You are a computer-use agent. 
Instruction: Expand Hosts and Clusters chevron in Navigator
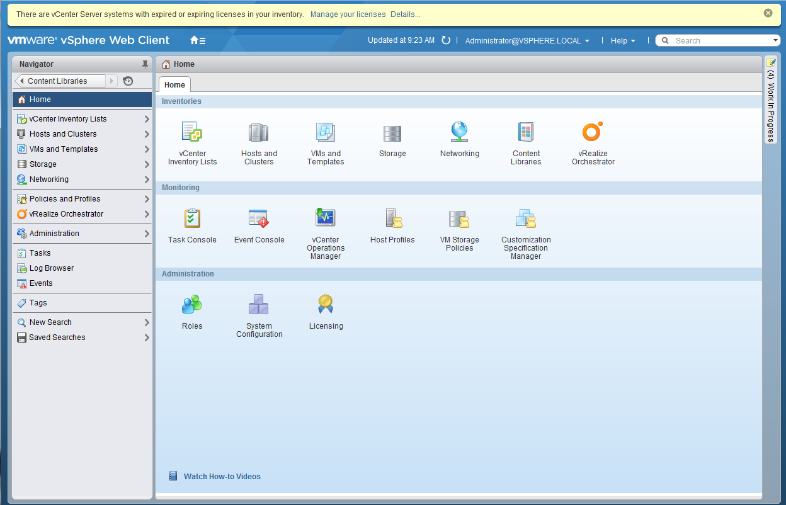(x=147, y=134)
